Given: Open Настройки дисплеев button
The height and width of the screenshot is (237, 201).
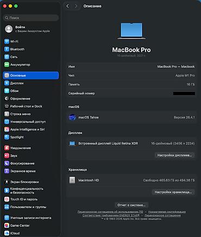Looking at the screenshot, I should click(x=174, y=155).
